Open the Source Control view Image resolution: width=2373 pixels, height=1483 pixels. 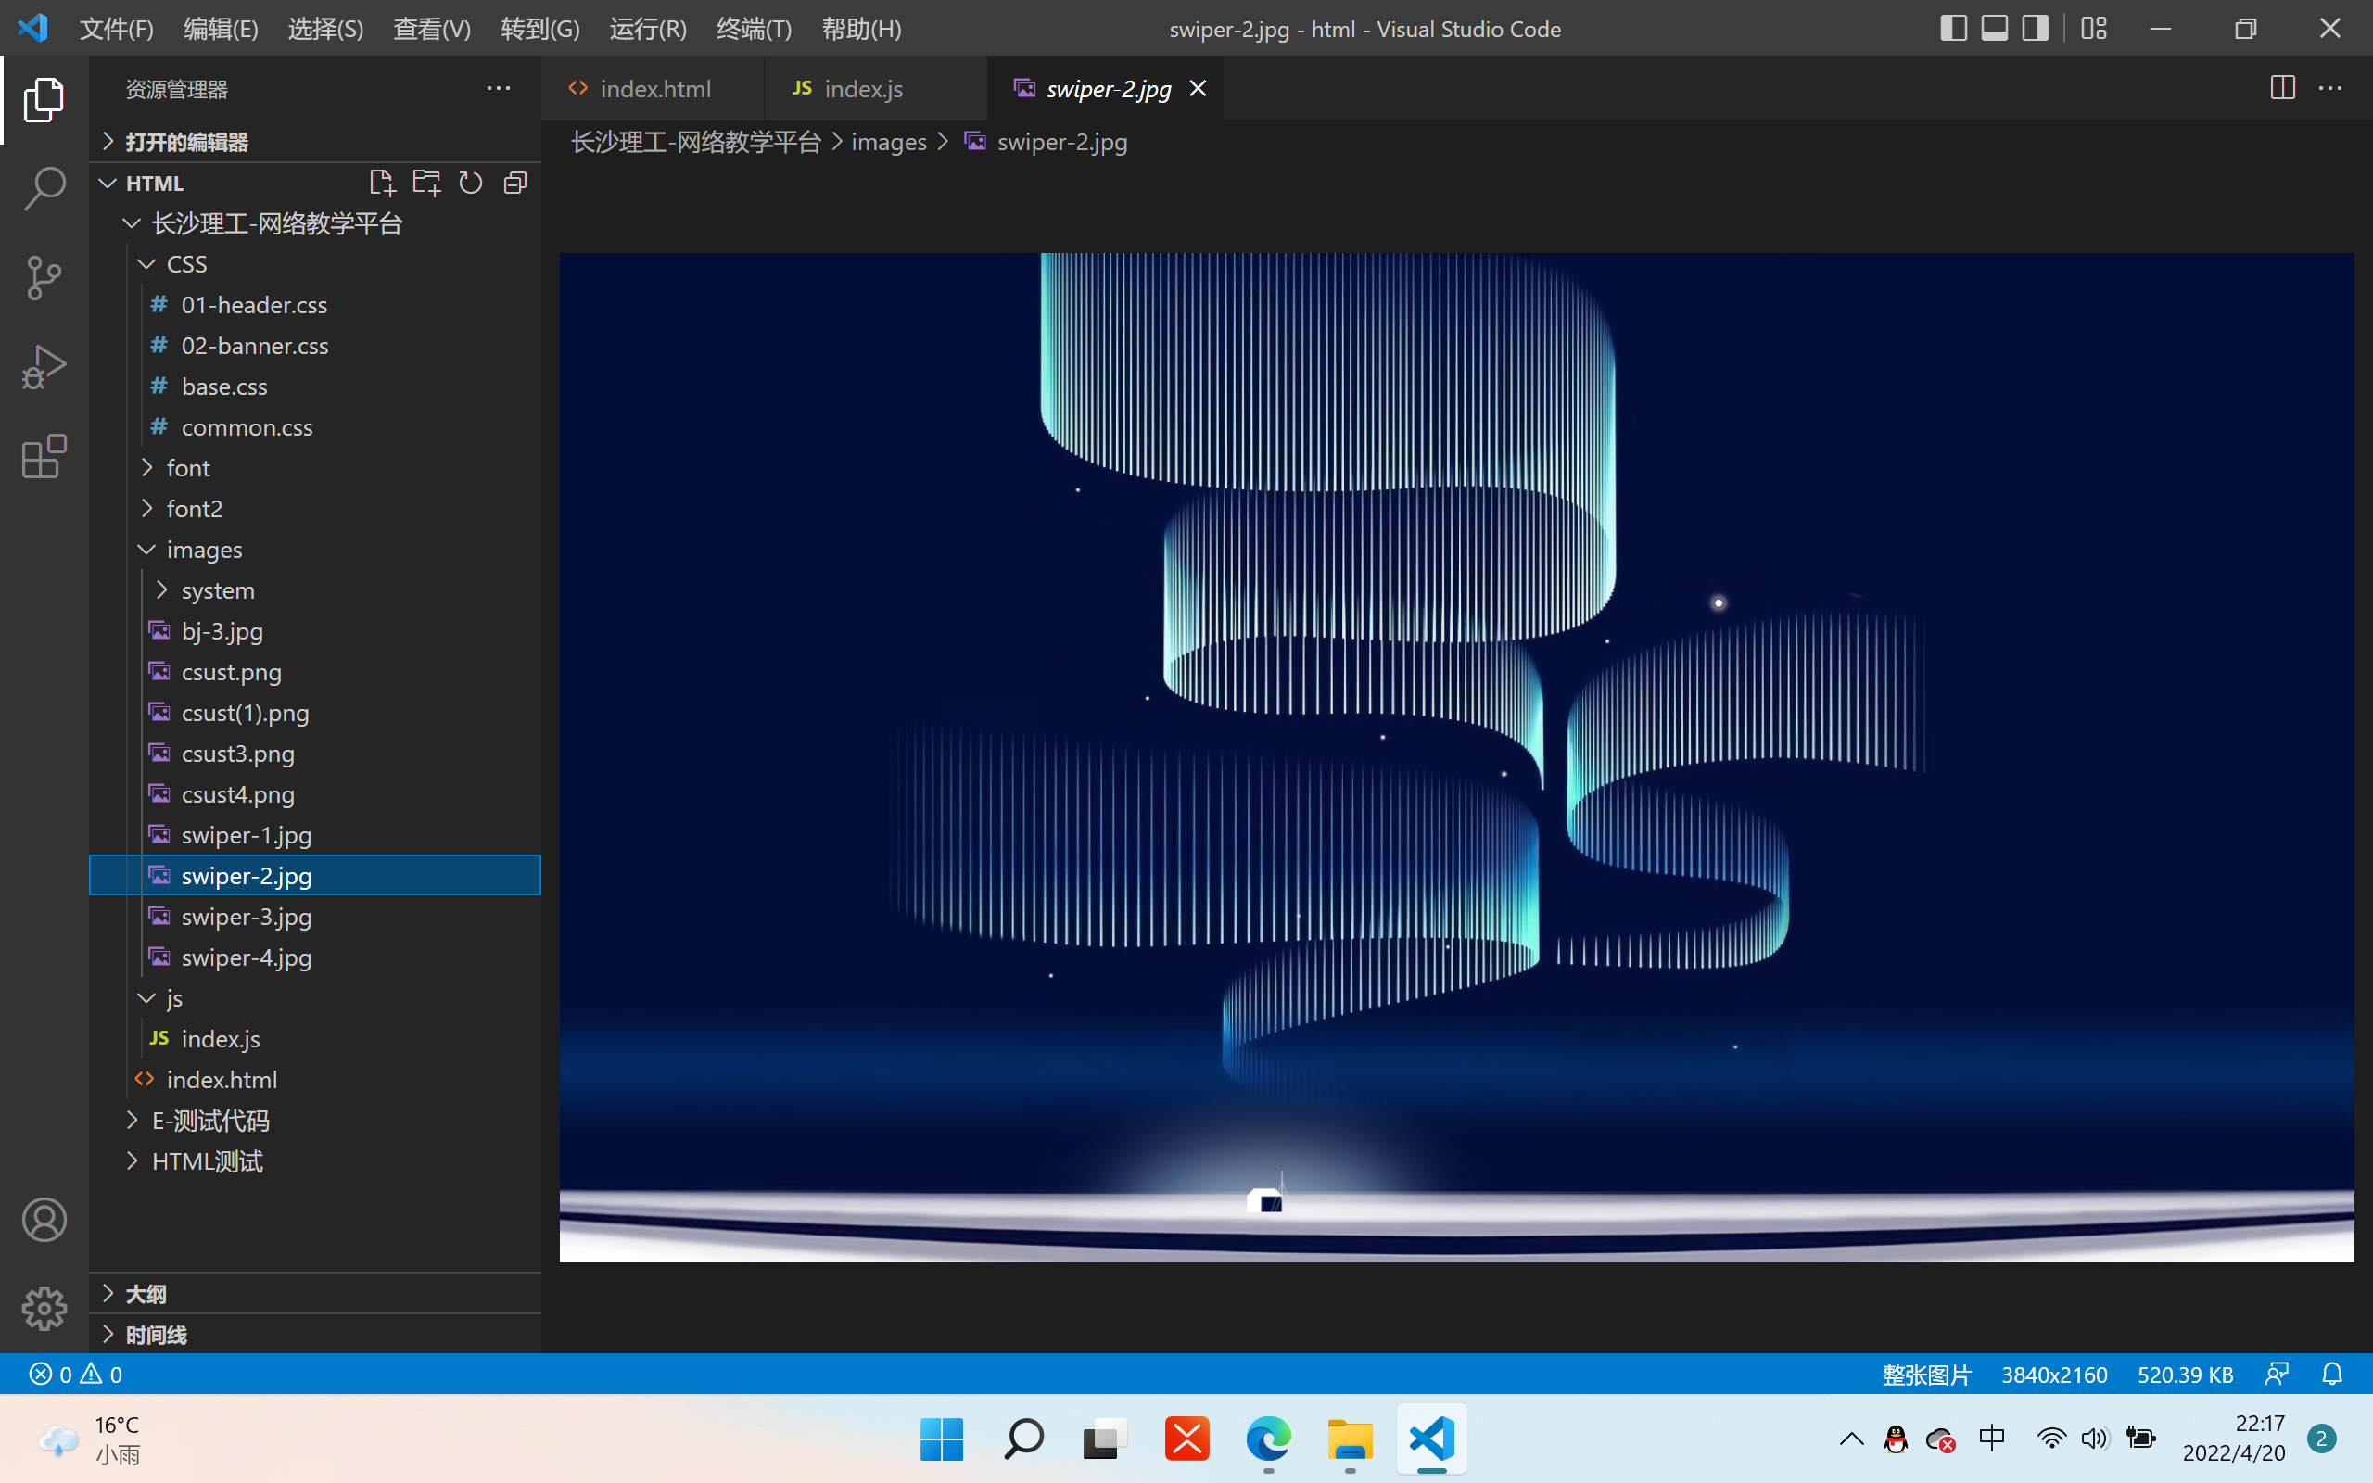click(44, 277)
